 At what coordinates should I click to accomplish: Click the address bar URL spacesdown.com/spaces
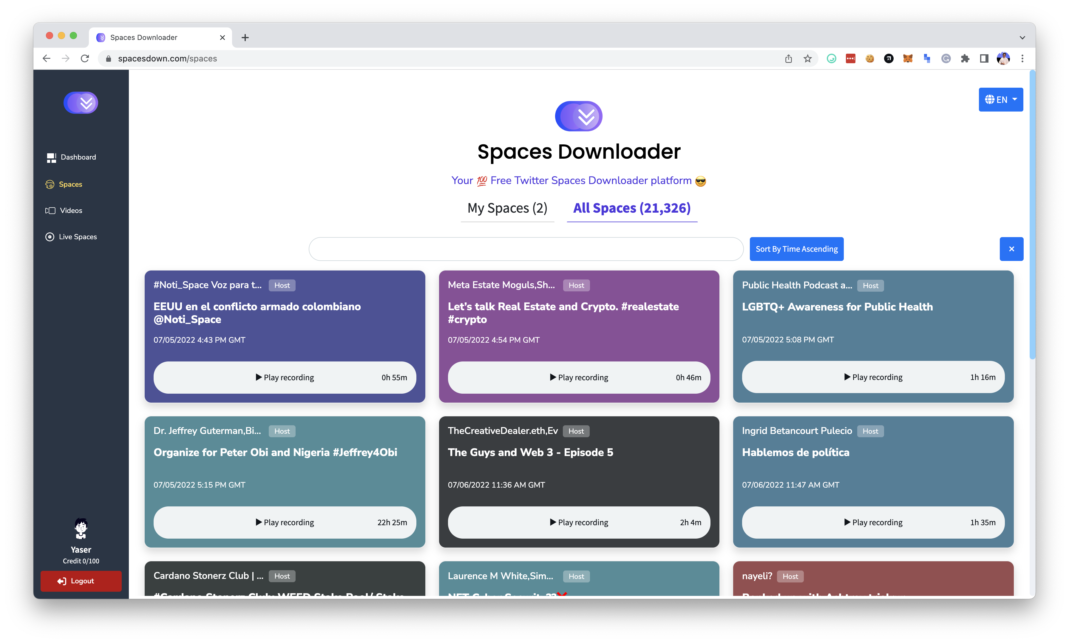167,58
